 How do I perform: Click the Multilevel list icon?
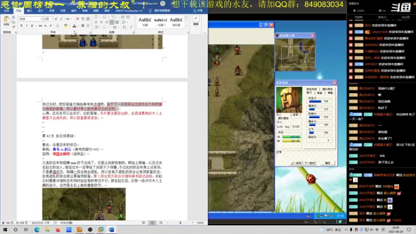point(114,17)
